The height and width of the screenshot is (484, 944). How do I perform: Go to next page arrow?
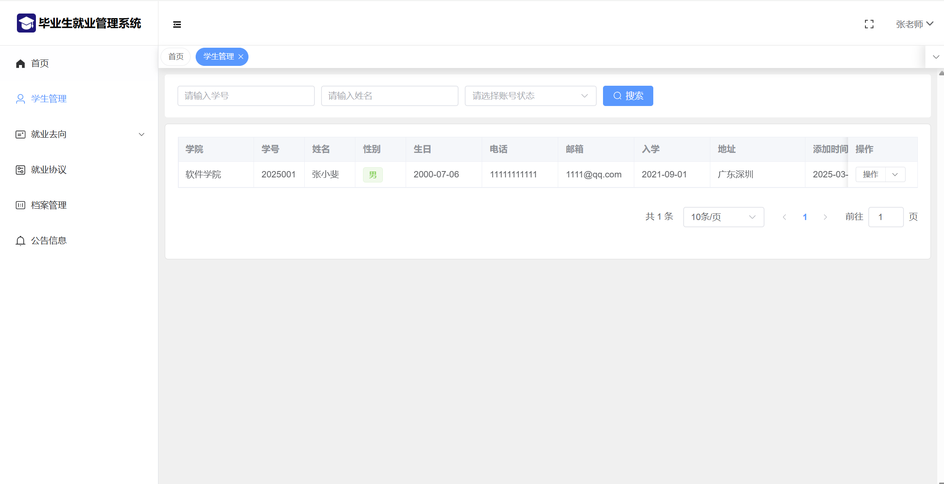coord(825,217)
